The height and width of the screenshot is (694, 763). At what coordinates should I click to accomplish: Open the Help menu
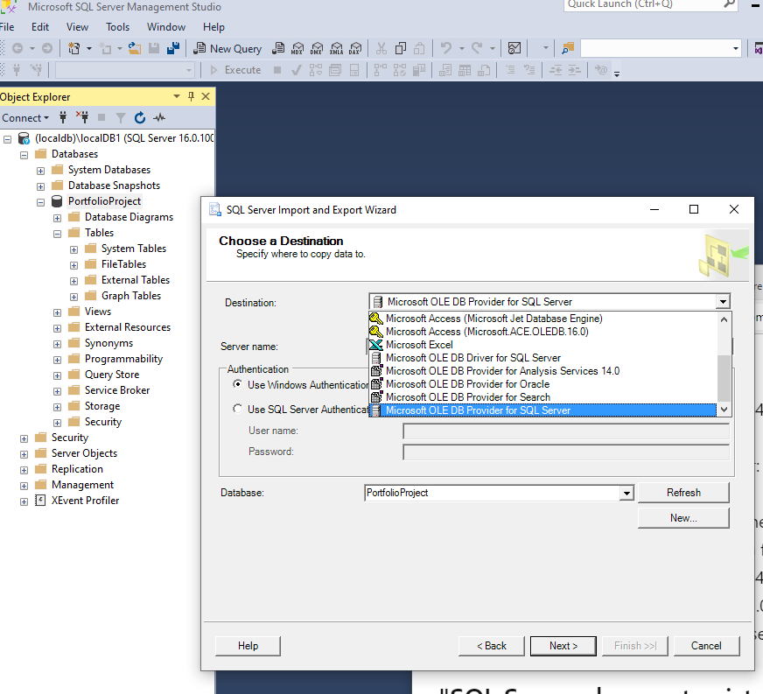click(213, 27)
